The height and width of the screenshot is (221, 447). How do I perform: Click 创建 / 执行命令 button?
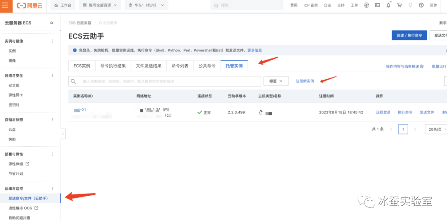point(409,35)
